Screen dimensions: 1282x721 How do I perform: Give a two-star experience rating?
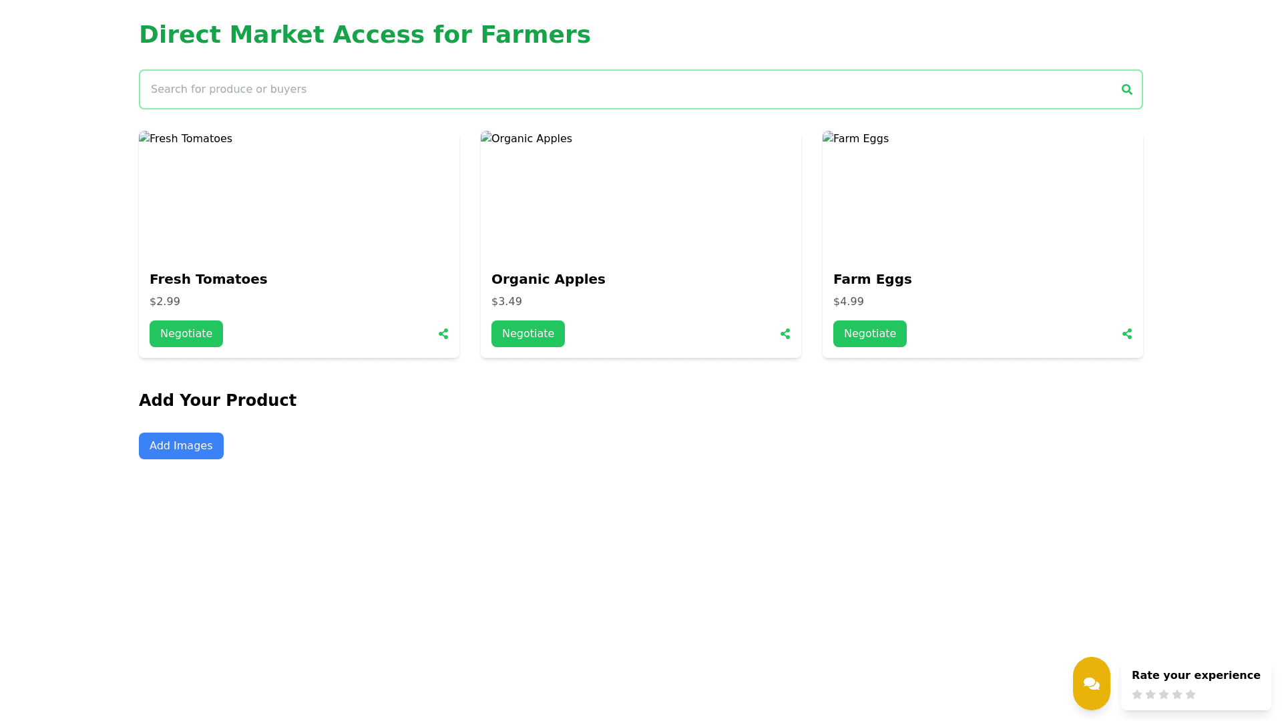point(1150,694)
